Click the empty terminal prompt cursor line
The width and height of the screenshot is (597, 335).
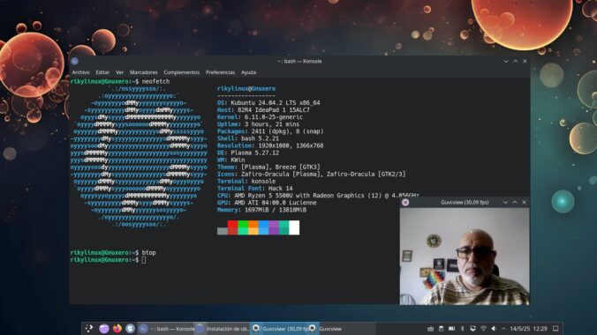pyautogui.click(x=144, y=260)
